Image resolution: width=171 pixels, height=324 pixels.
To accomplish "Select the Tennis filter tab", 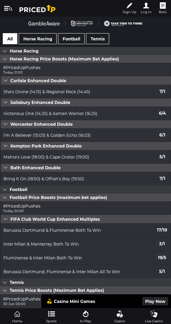I will 98,39.
